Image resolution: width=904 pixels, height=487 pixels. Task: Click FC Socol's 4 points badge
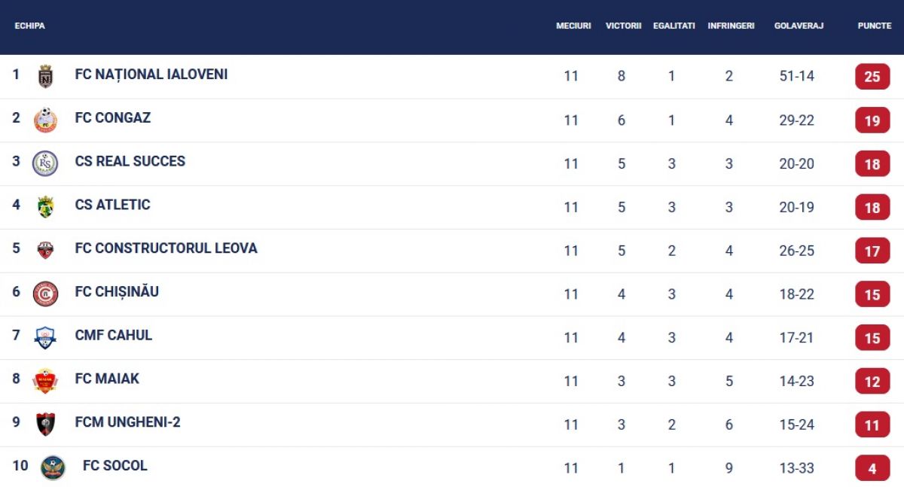coord(872,468)
